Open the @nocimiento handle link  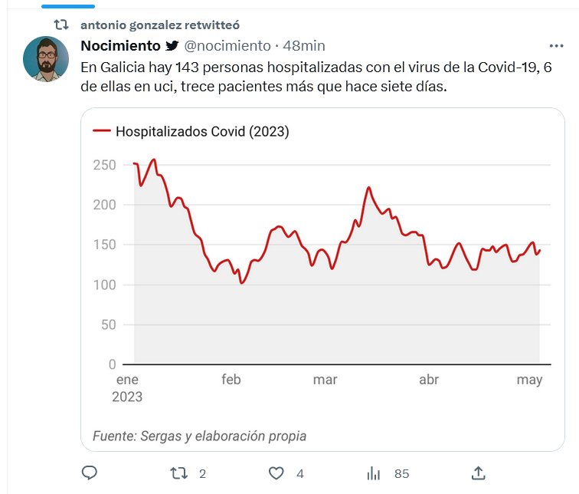point(227,46)
